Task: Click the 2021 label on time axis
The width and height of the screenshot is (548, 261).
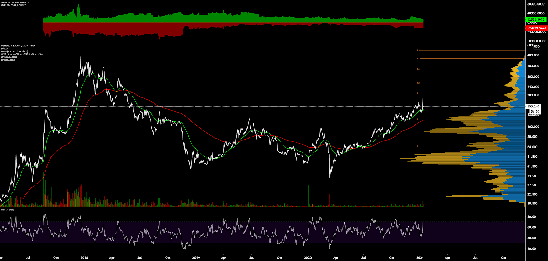Action: pyautogui.click(x=420, y=258)
